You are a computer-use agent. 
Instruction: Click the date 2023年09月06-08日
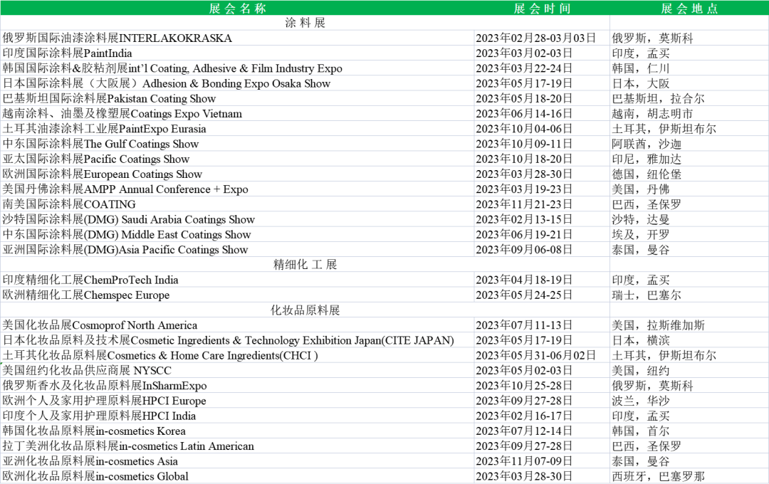[524, 250]
